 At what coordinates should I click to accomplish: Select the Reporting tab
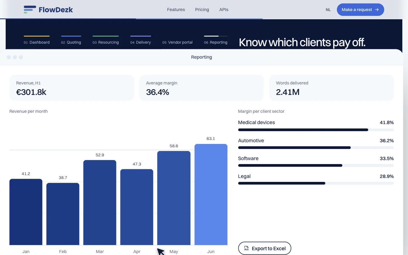[216, 40]
